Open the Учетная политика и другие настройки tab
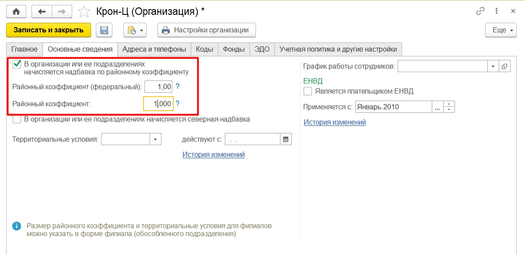Viewport: 525px width, 254px height. [x=338, y=49]
